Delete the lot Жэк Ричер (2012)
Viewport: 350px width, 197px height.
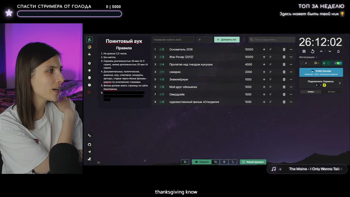[284, 57]
